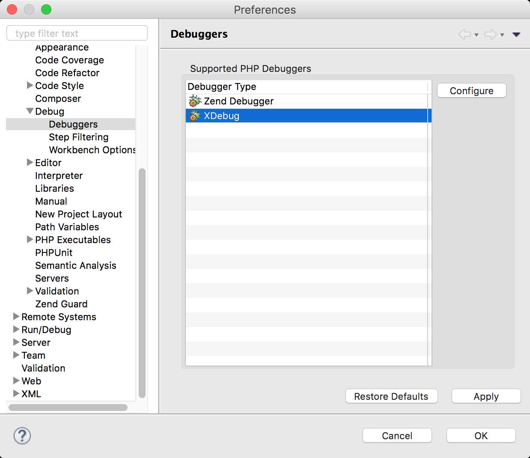This screenshot has height=458, width=530.
Task: Open Code Refactor preferences
Action: click(67, 73)
